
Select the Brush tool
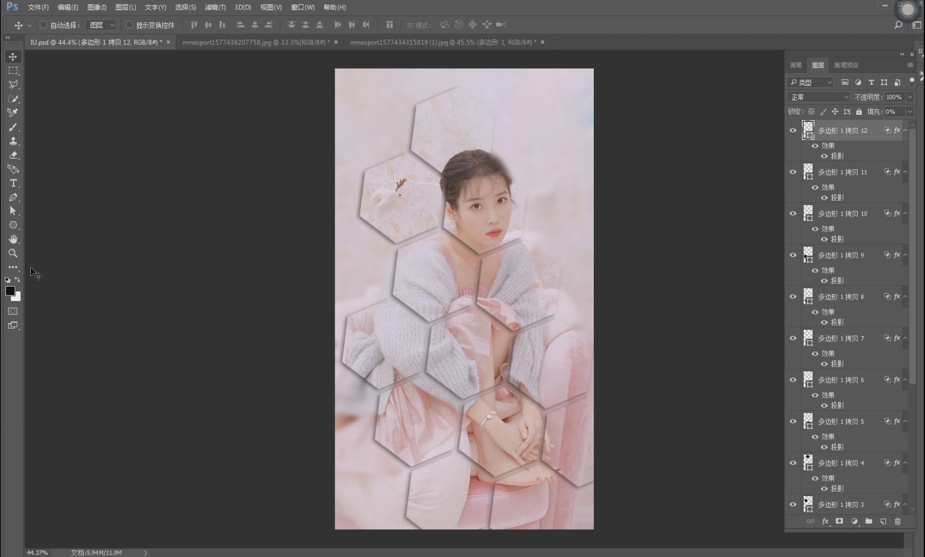pos(13,127)
